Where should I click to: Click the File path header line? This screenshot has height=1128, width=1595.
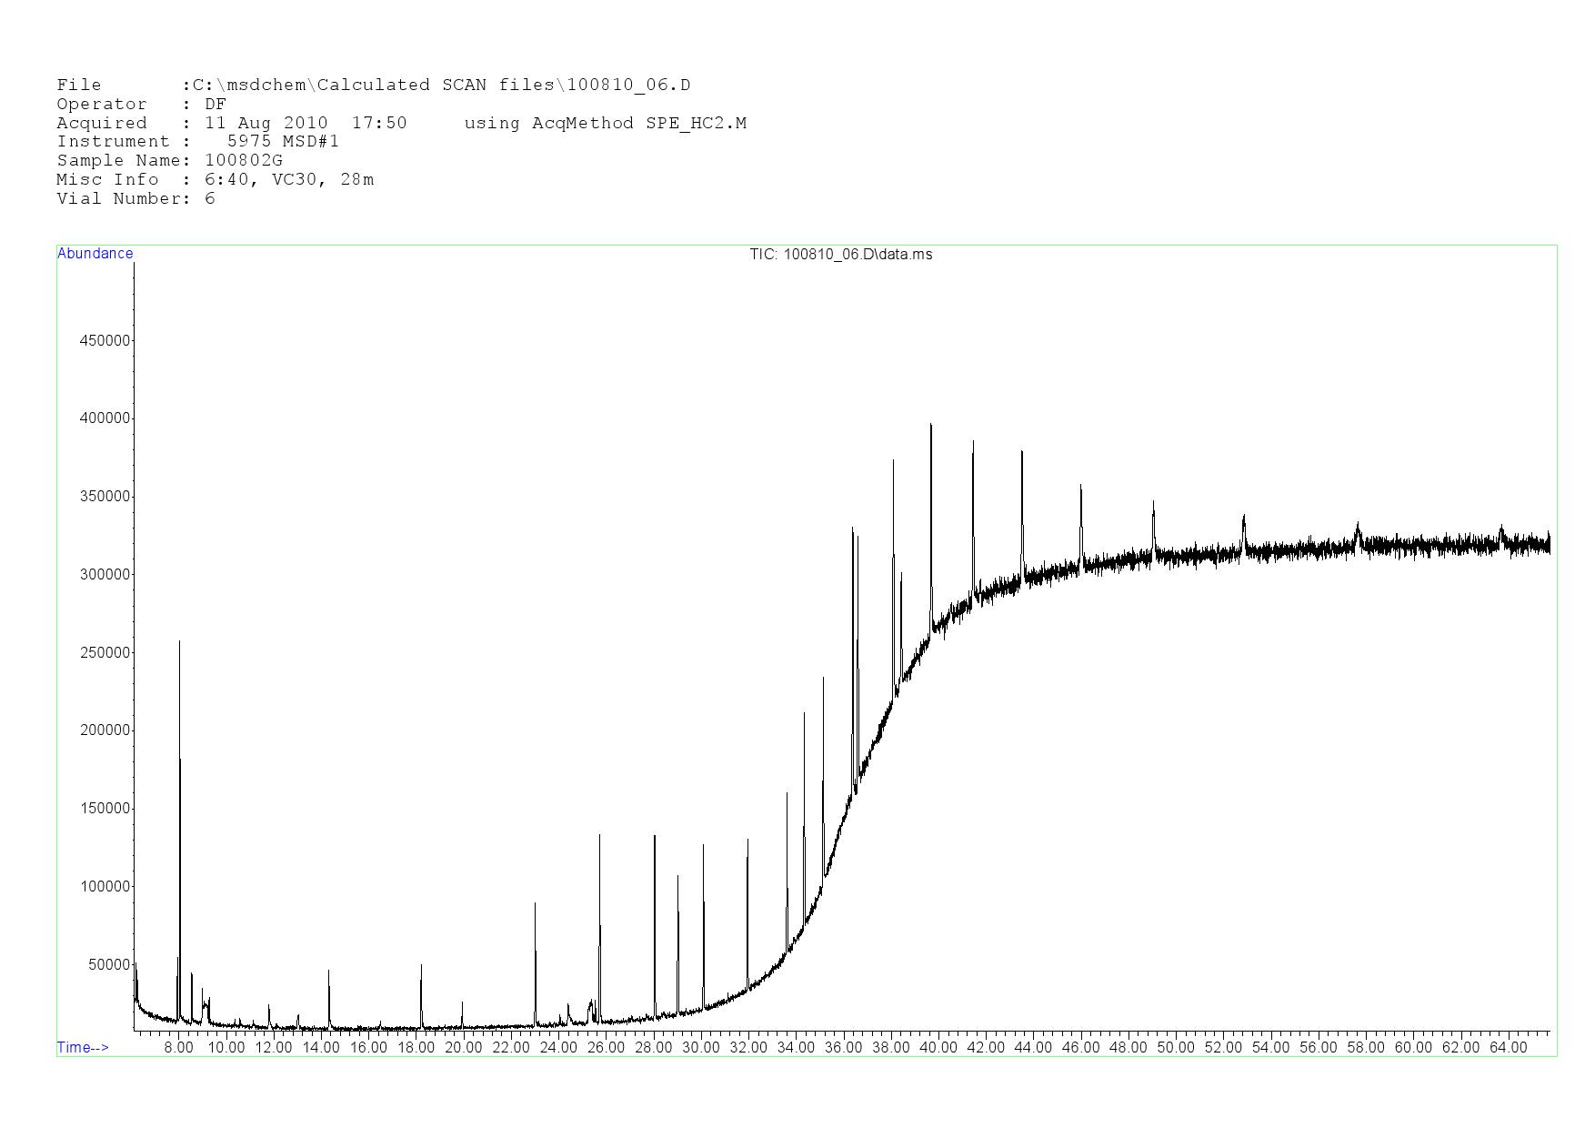click(373, 86)
